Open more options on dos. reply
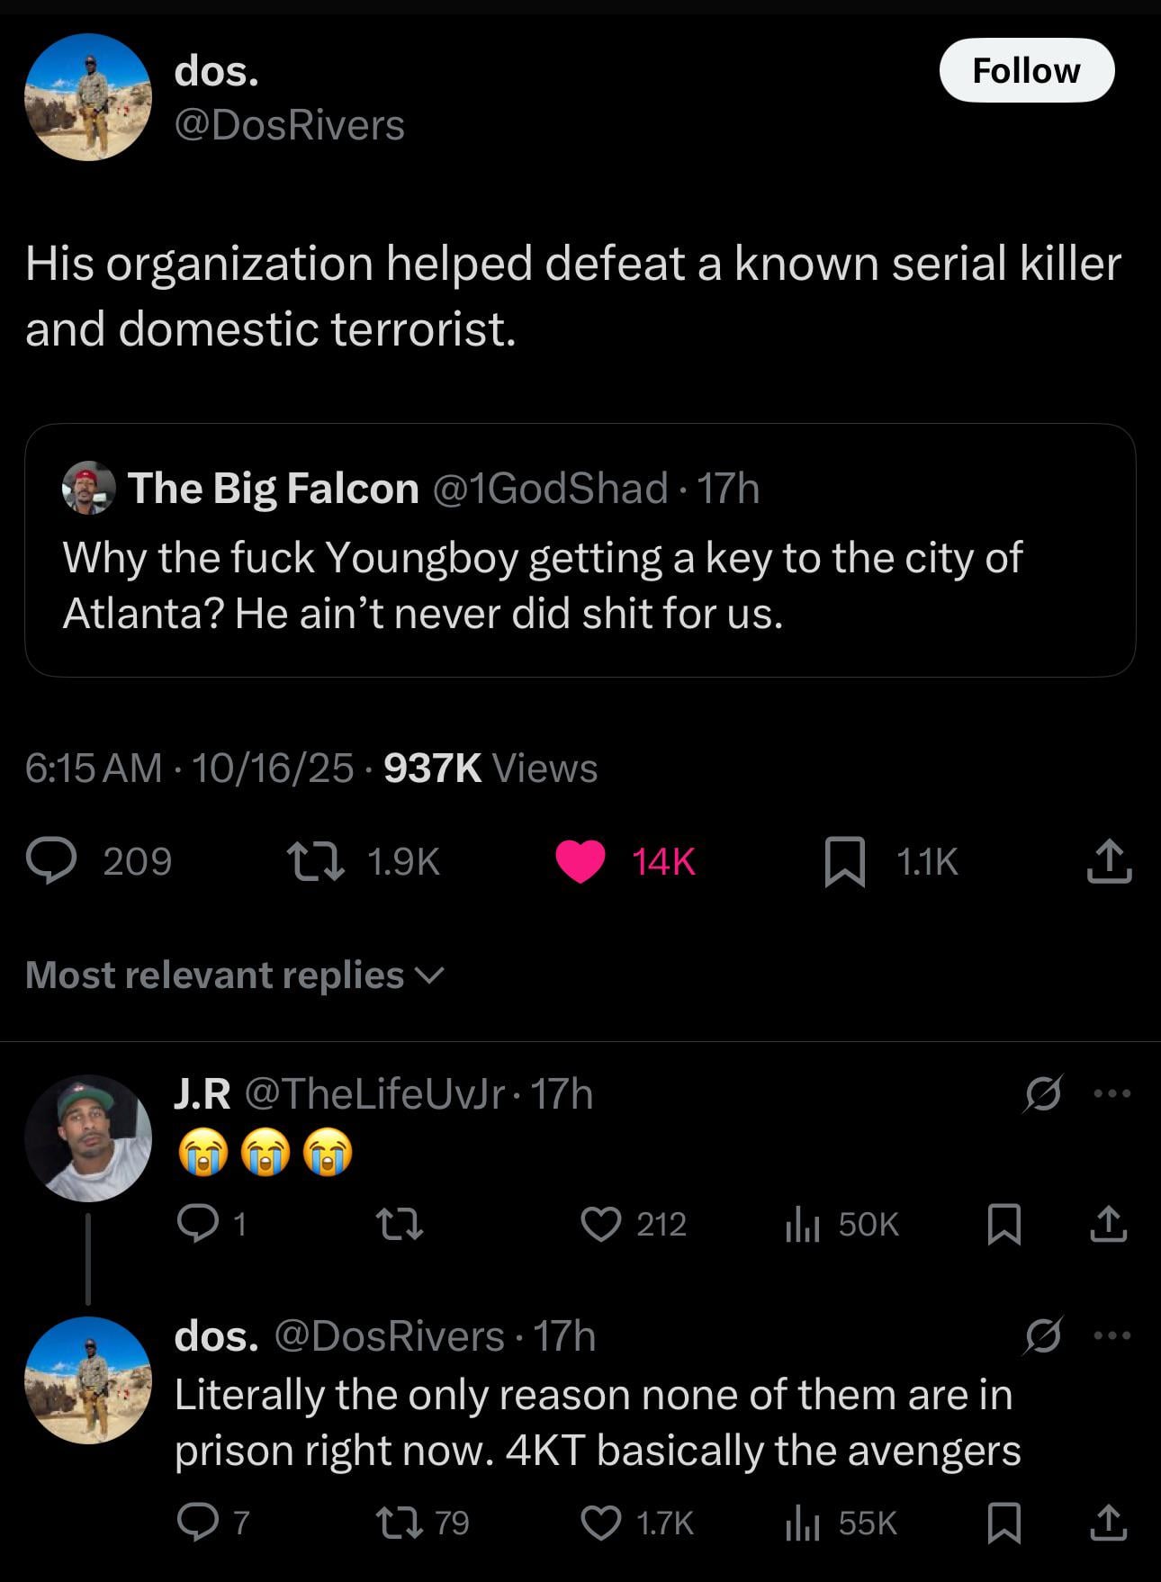The image size is (1161, 1582). coord(1112,1335)
